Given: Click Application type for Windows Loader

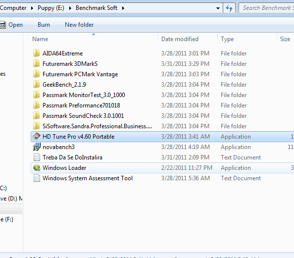Looking at the screenshot, I should tap(236, 168).
